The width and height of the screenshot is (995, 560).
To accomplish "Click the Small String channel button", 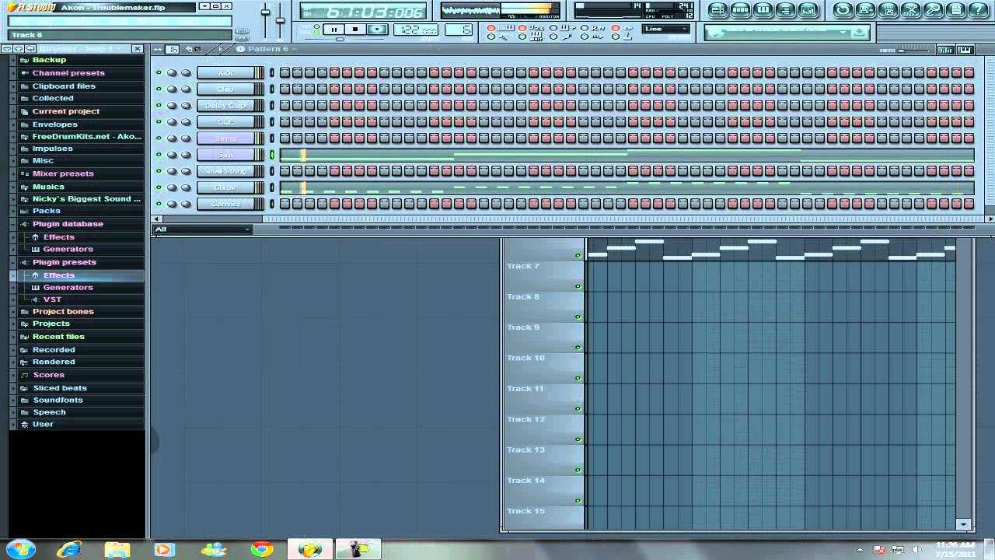I will pos(225,171).
